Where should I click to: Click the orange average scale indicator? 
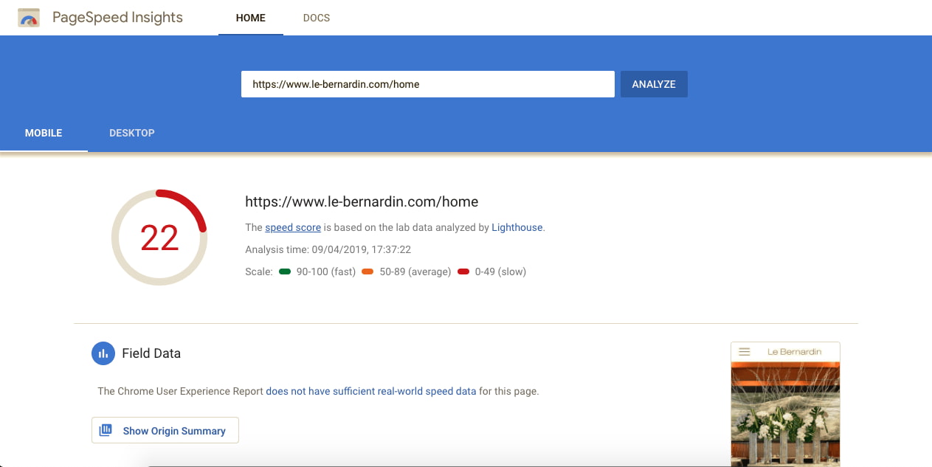[367, 271]
